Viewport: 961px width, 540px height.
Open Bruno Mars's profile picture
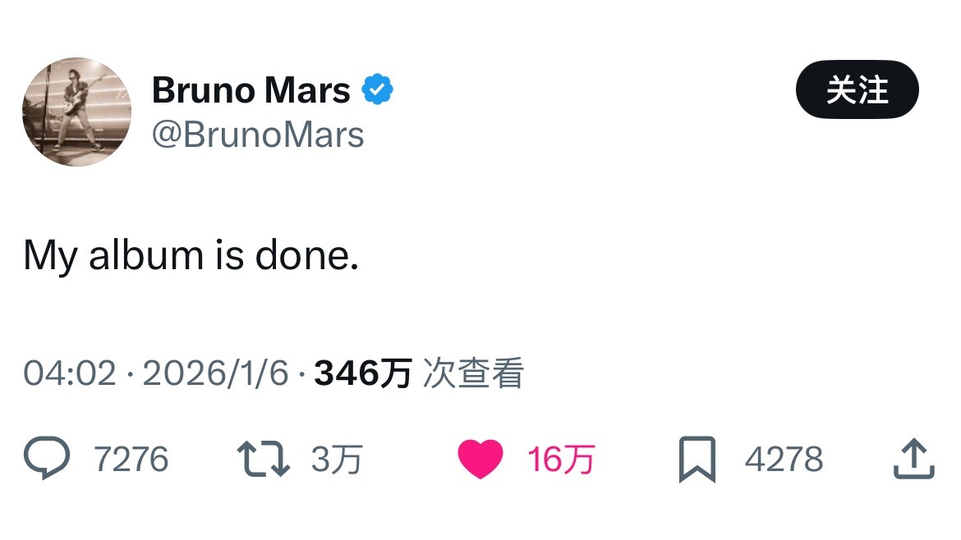[x=76, y=112]
